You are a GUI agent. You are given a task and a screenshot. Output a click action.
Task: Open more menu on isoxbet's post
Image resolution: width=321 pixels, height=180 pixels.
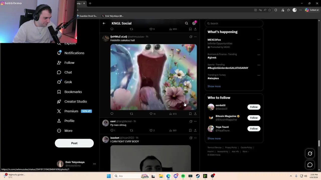click(x=195, y=138)
